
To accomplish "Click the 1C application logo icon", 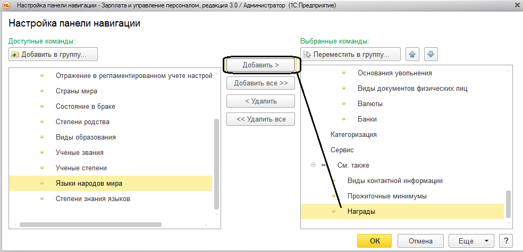I will pos(7,5).
